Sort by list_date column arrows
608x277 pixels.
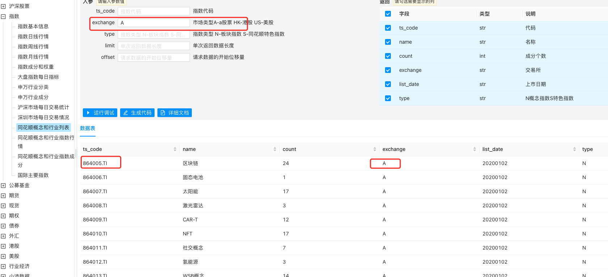pyautogui.click(x=574, y=149)
